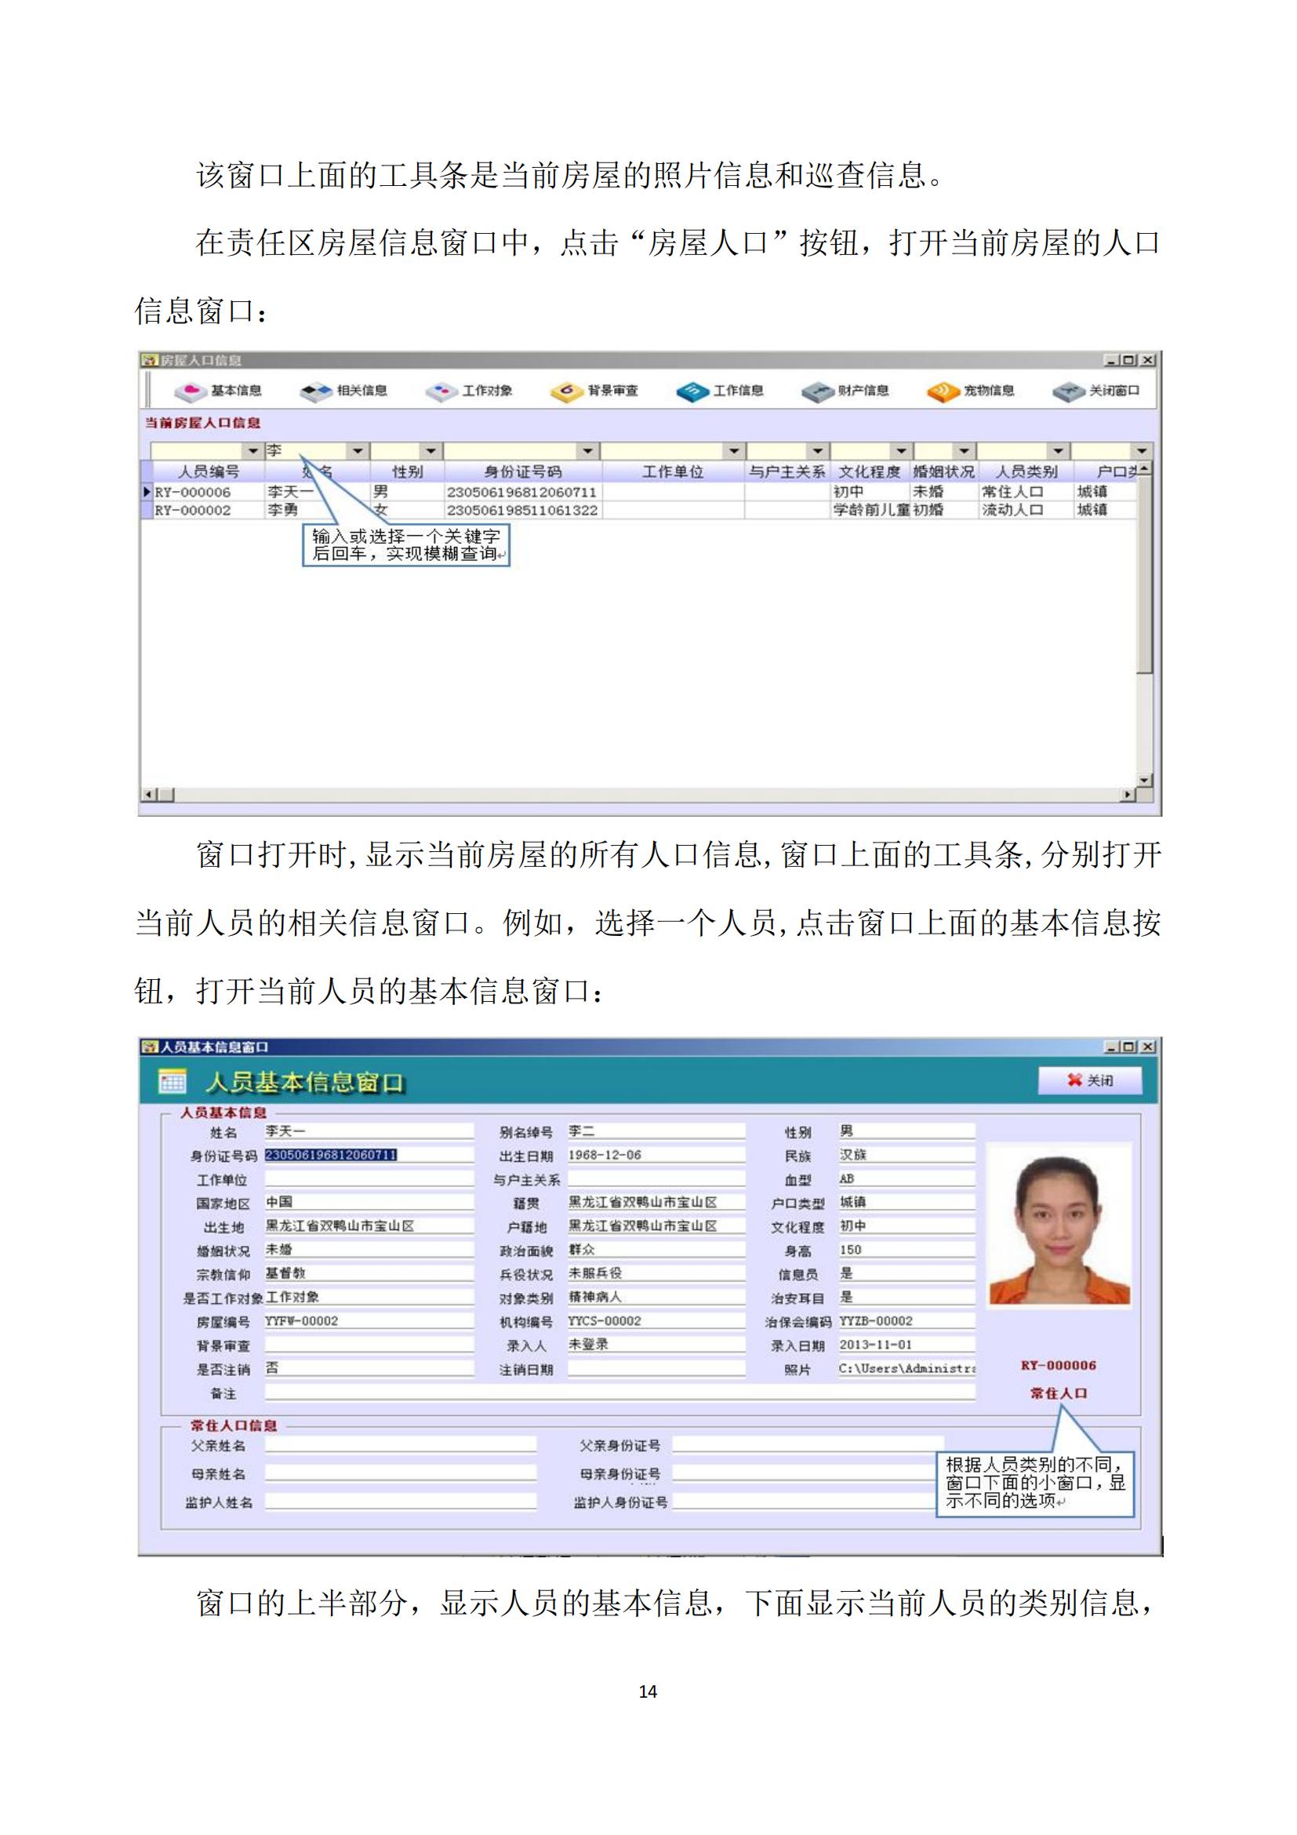Click the 备注 field
1297x1835 pixels.
(619, 1393)
